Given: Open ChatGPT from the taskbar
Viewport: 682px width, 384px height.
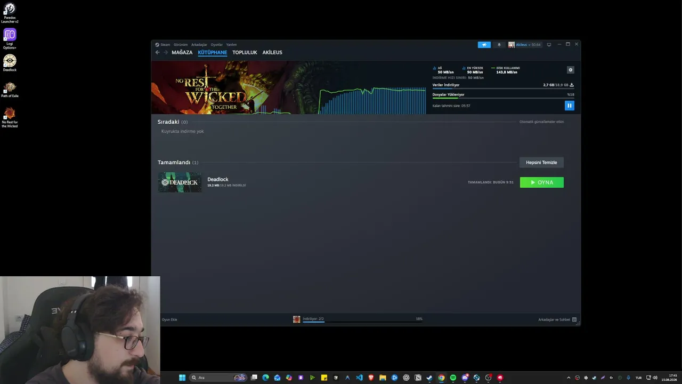Looking at the screenshot, I should 406,378.
